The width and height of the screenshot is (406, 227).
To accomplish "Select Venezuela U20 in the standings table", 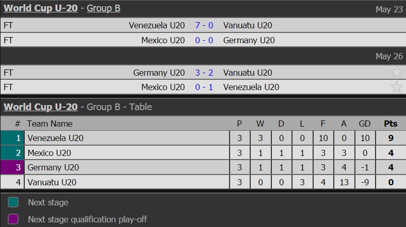I will tap(55, 138).
